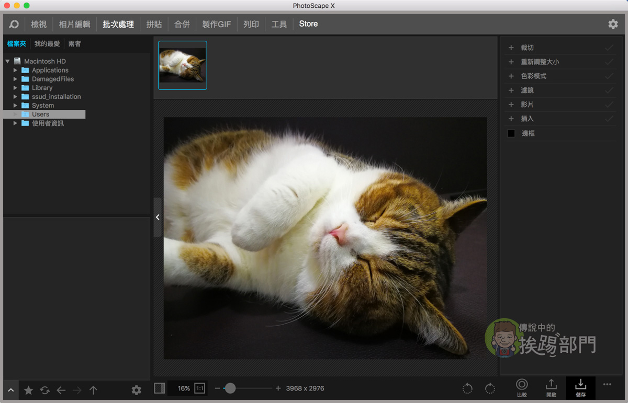Viewport: 628px width, 403px height.
Task: Hide the left panel with the arrow handle
Action: click(x=158, y=217)
